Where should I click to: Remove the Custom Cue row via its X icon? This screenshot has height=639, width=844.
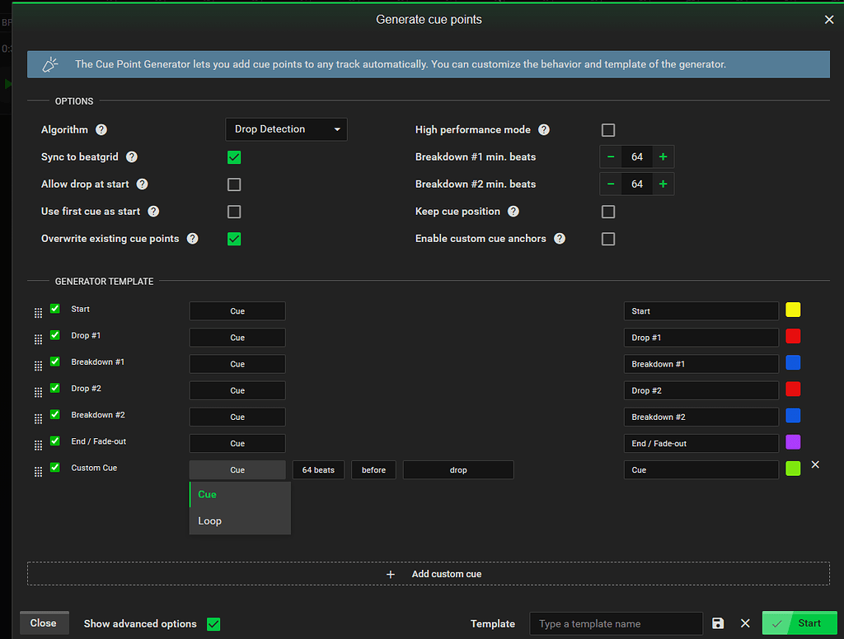point(815,464)
